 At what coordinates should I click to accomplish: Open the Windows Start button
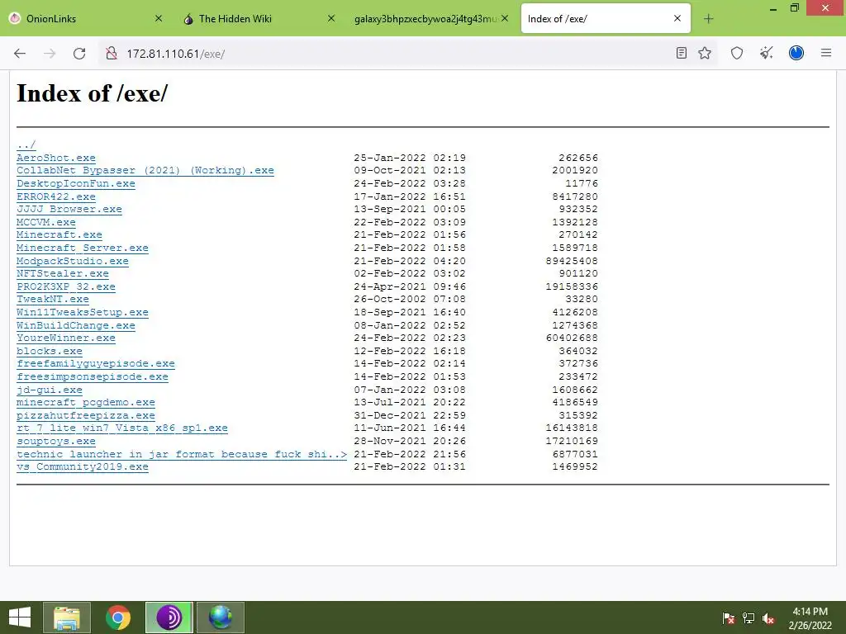(x=20, y=617)
